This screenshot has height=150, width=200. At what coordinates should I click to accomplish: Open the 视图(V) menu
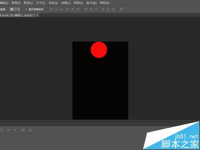pyautogui.click(x=78, y=3)
